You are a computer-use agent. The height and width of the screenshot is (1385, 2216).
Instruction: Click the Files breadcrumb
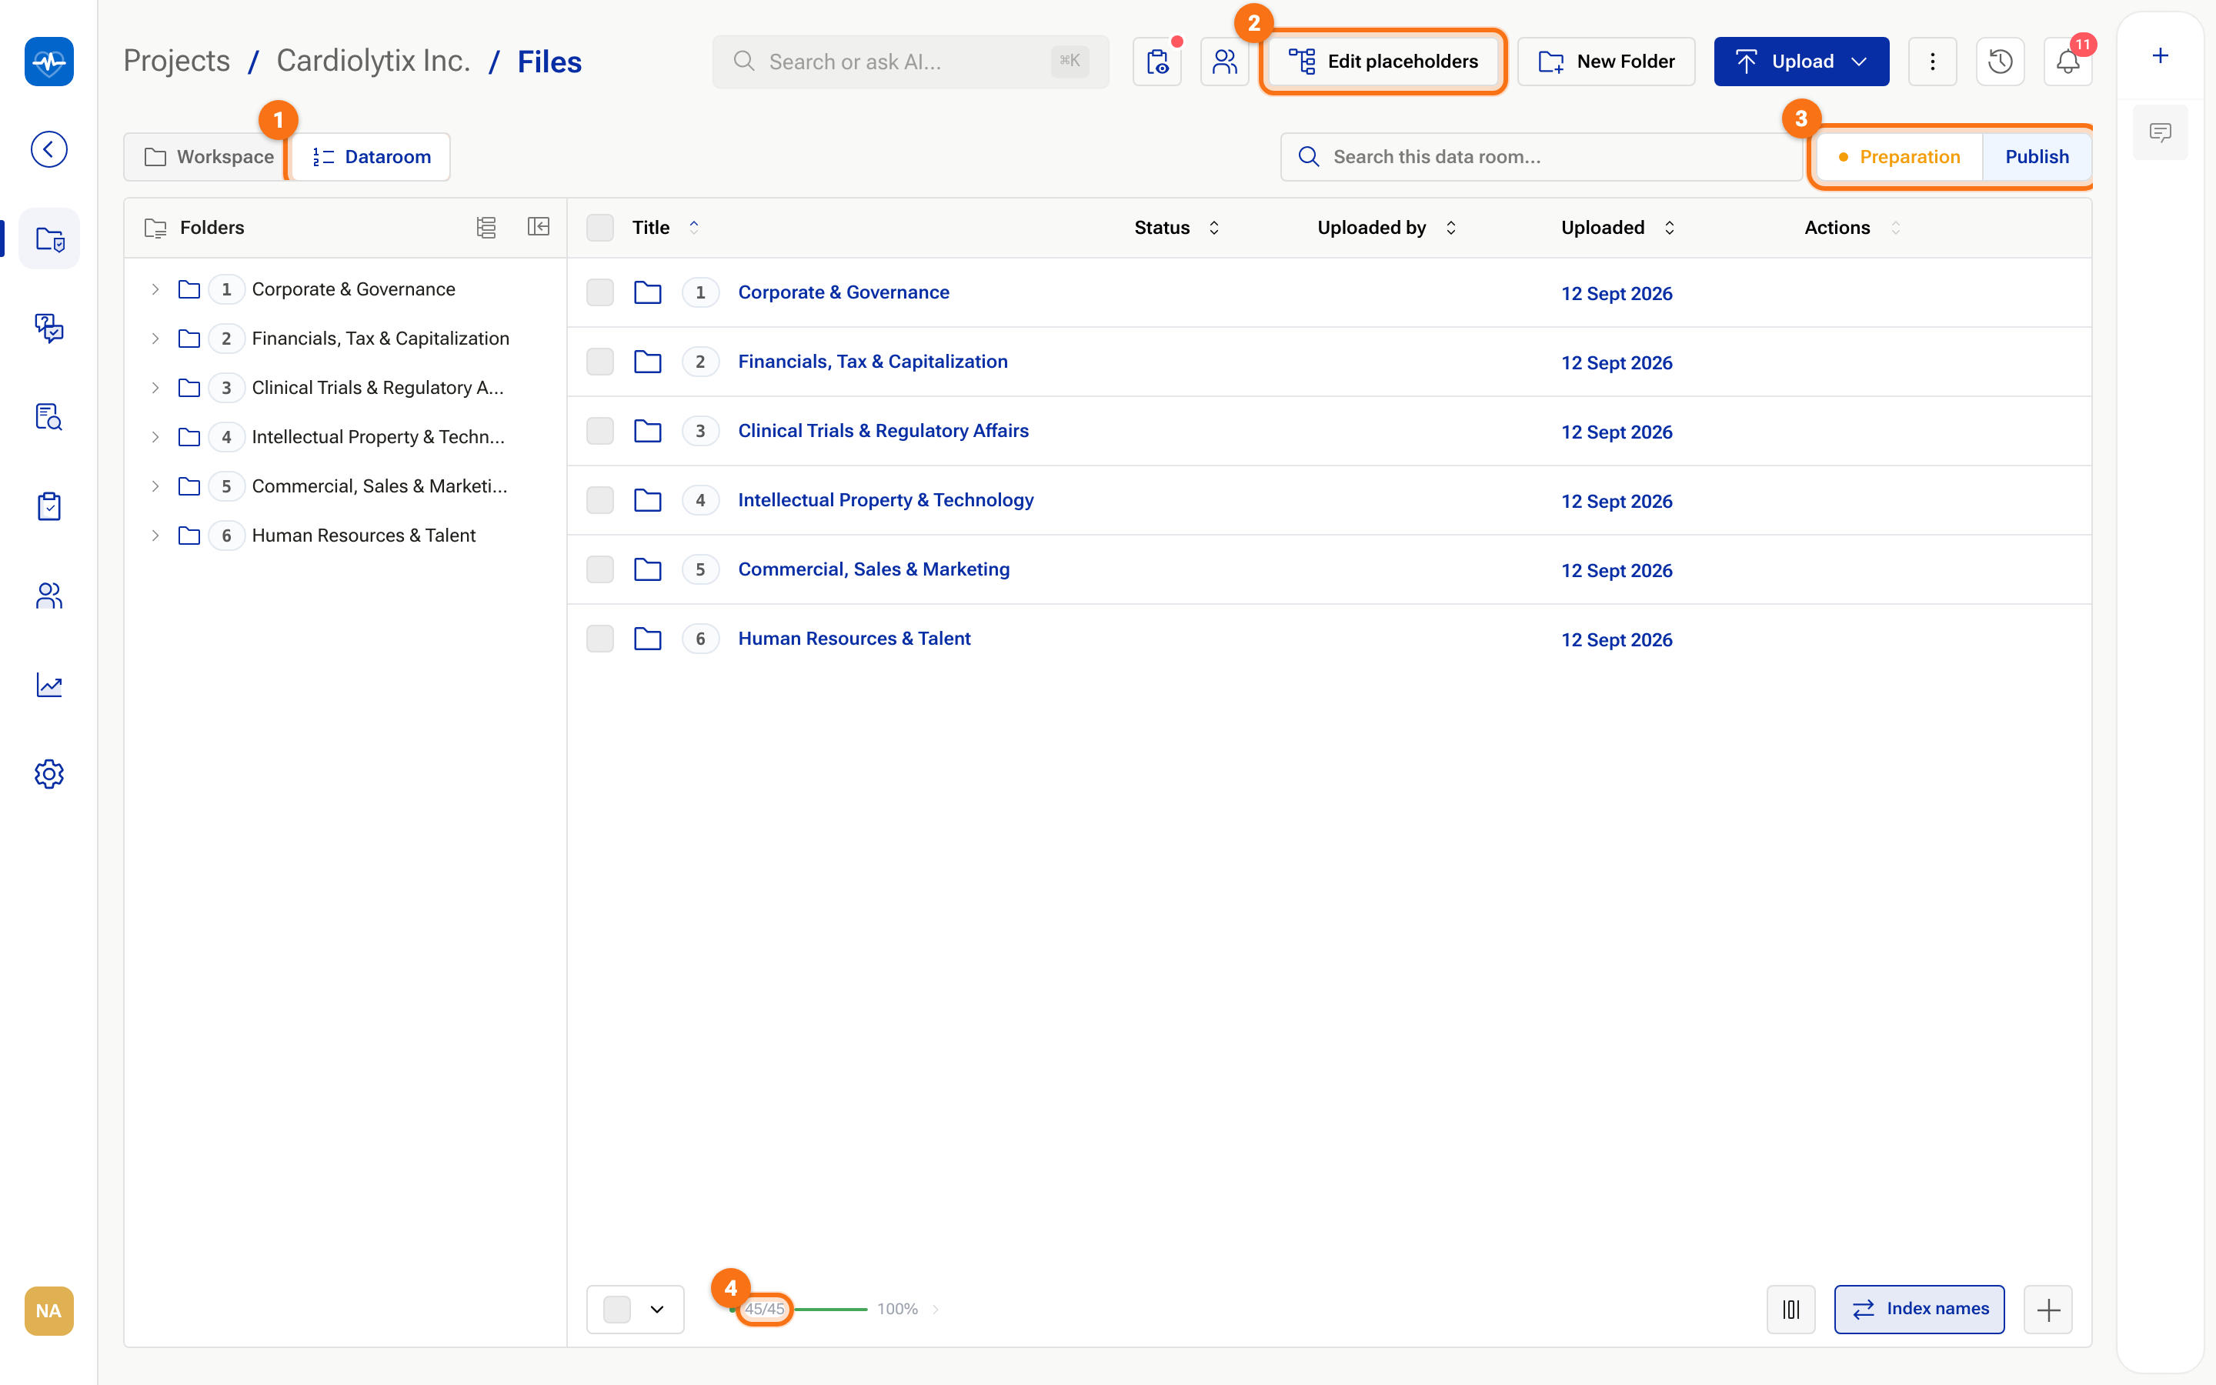[x=549, y=62]
